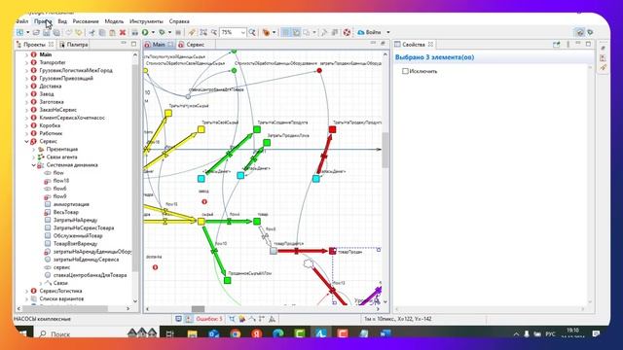Open the New model dropdown arrow
Viewport: 623px width, 350px height.
[27, 32]
